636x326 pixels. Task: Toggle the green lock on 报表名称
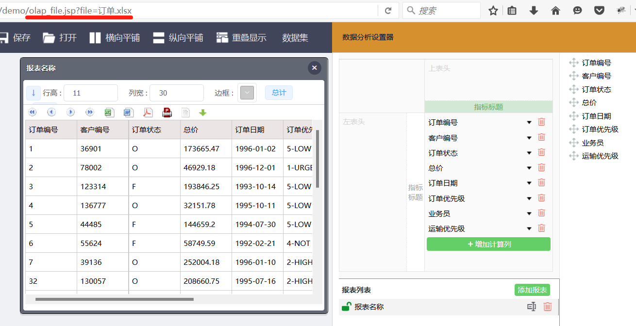(346, 307)
